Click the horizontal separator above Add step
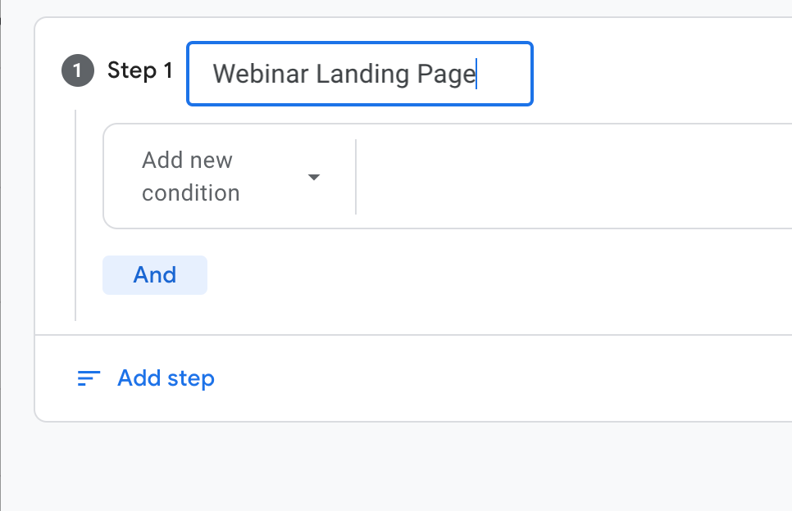Screen dimensions: 792x511 413,334
